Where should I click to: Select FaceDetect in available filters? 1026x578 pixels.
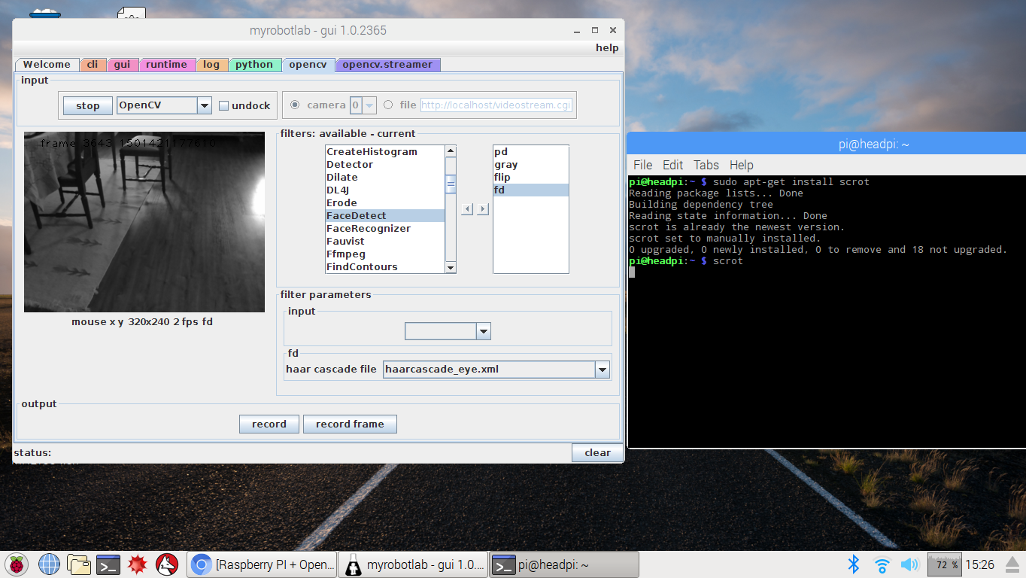pos(385,216)
